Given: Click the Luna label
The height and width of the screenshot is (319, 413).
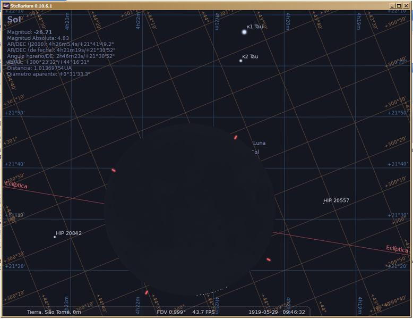Looking at the screenshot, I should pyautogui.click(x=259, y=143).
